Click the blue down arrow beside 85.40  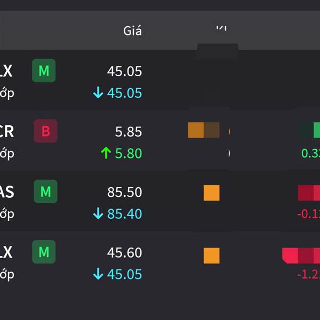[x=98, y=214]
